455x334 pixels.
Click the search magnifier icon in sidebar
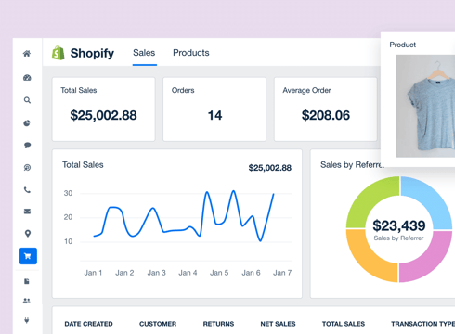pos(27,100)
